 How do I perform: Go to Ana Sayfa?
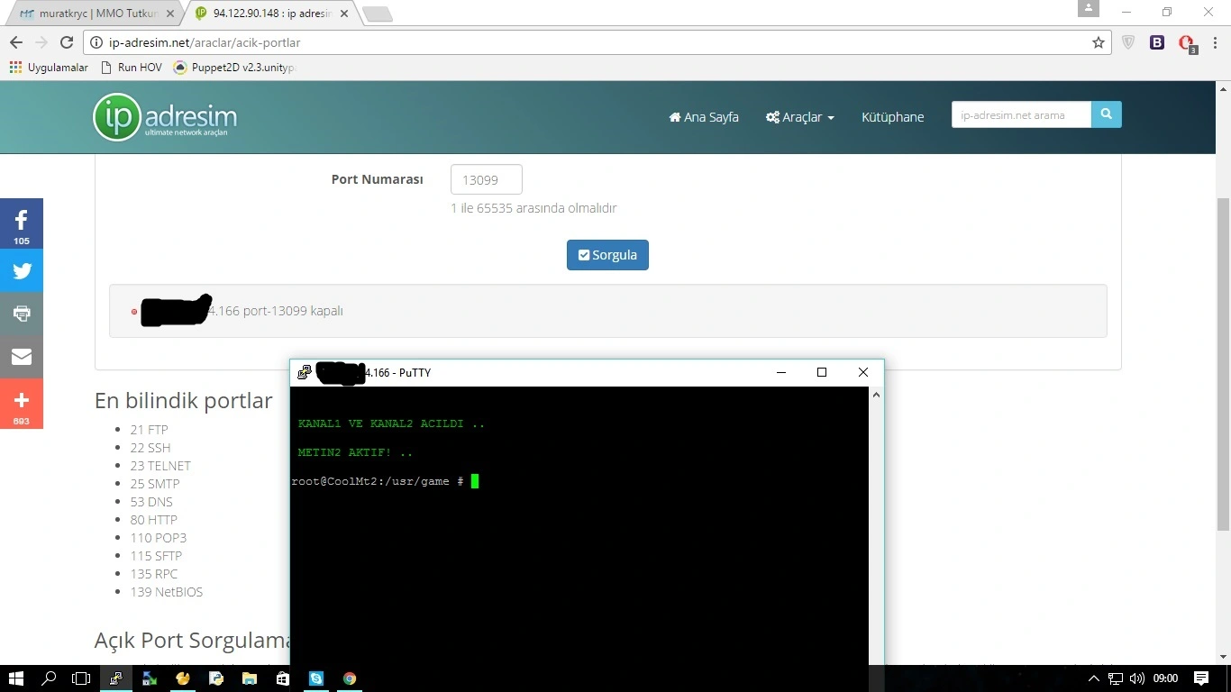point(704,117)
